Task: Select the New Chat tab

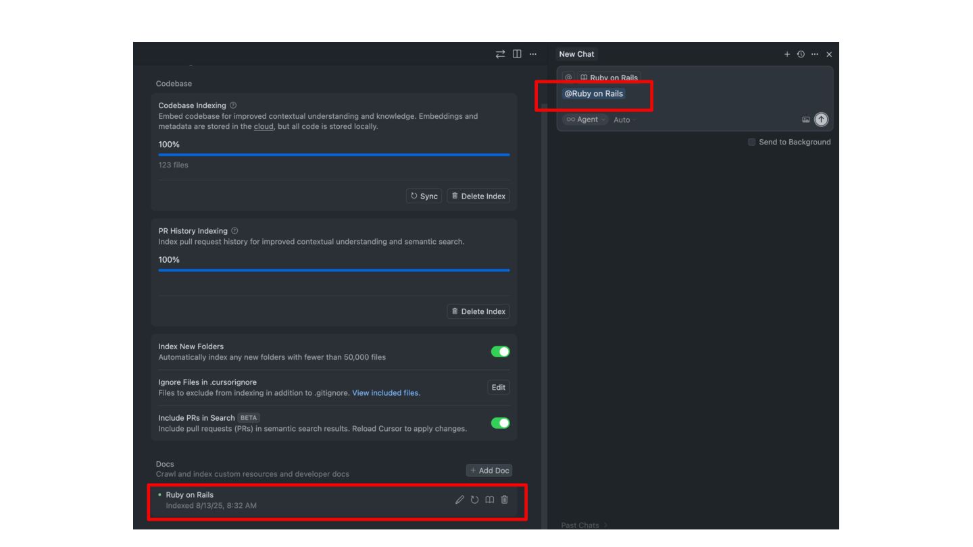Action: [x=576, y=54]
